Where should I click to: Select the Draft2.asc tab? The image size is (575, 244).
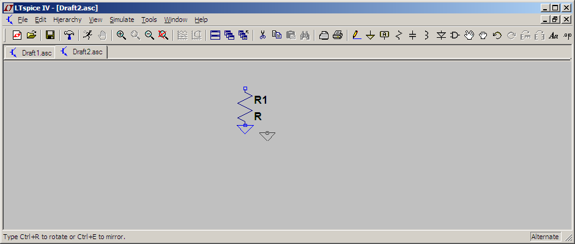click(82, 52)
